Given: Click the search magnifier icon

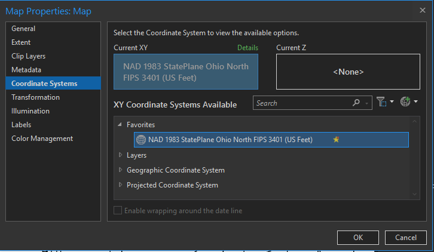Looking at the screenshot, I should 357,103.
